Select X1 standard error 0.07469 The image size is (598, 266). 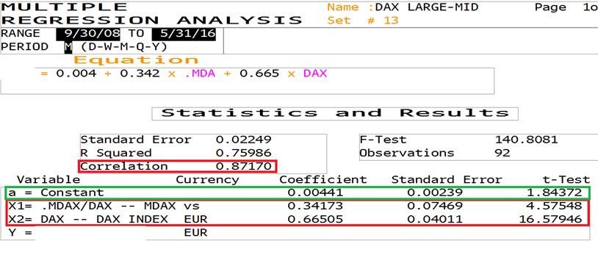click(x=435, y=206)
